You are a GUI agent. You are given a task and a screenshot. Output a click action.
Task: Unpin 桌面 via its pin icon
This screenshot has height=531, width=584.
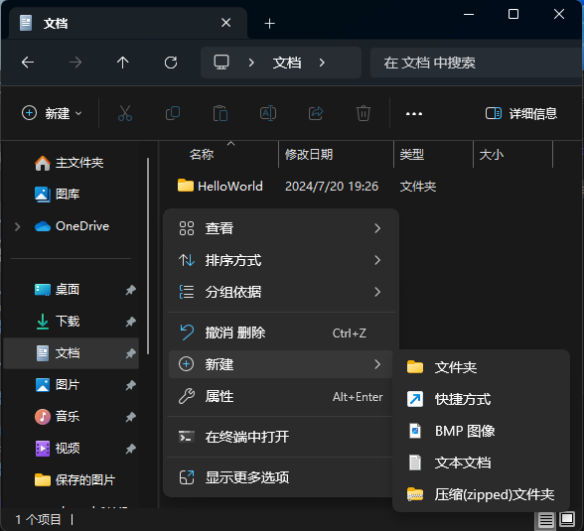pyautogui.click(x=130, y=290)
